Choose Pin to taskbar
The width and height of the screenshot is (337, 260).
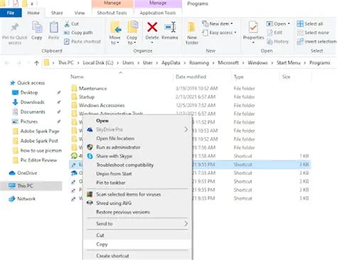(x=111, y=183)
